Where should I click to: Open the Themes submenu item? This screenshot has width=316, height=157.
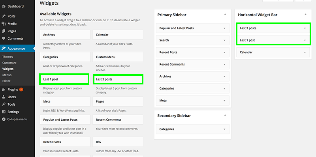click(x=8, y=57)
